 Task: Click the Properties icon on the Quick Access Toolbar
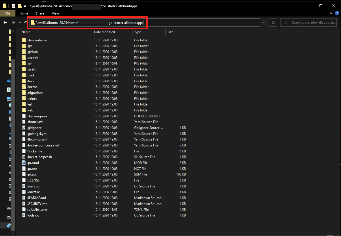click(x=13, y=6)
